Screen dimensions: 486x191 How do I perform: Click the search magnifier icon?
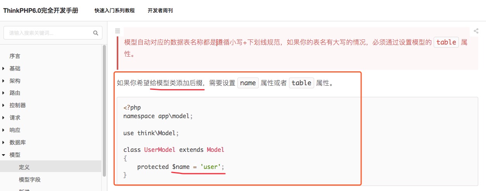(95, 33)
